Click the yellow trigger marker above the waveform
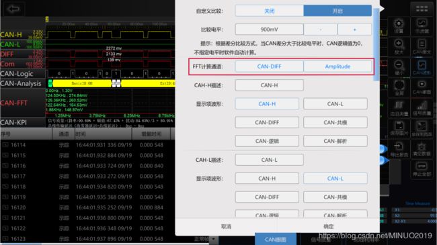The image size is (437, 245). click(47, 19)
